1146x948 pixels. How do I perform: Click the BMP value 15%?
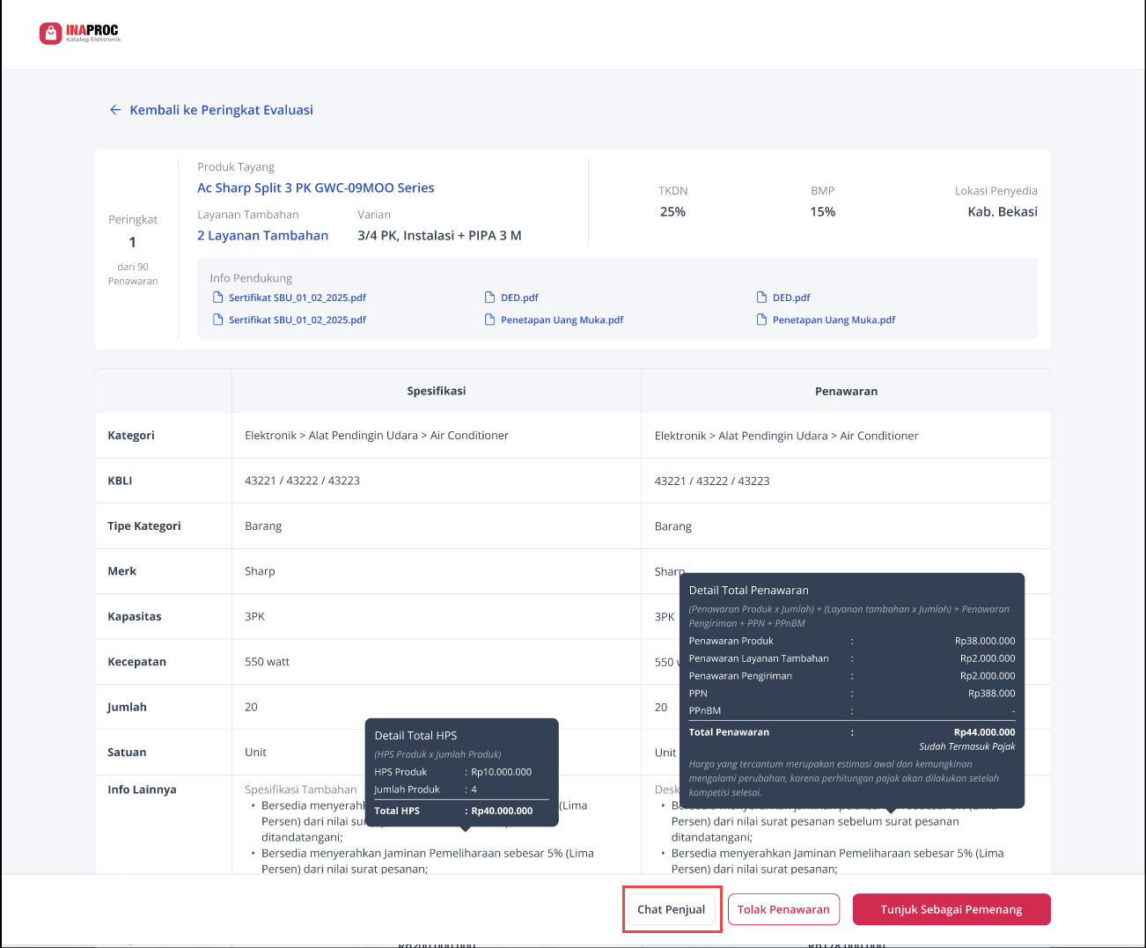[x=823, y=212]
